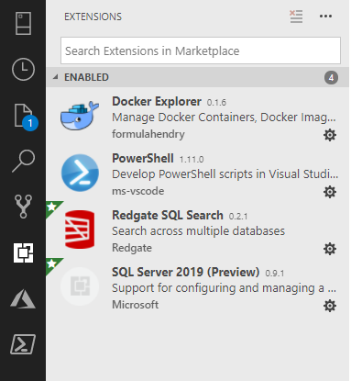
Task: Open Redgate SQL Search manage gear
Action: click(330, 249)
